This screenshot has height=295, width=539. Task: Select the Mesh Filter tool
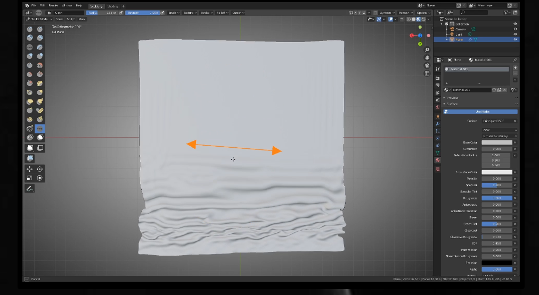(30, 158)
